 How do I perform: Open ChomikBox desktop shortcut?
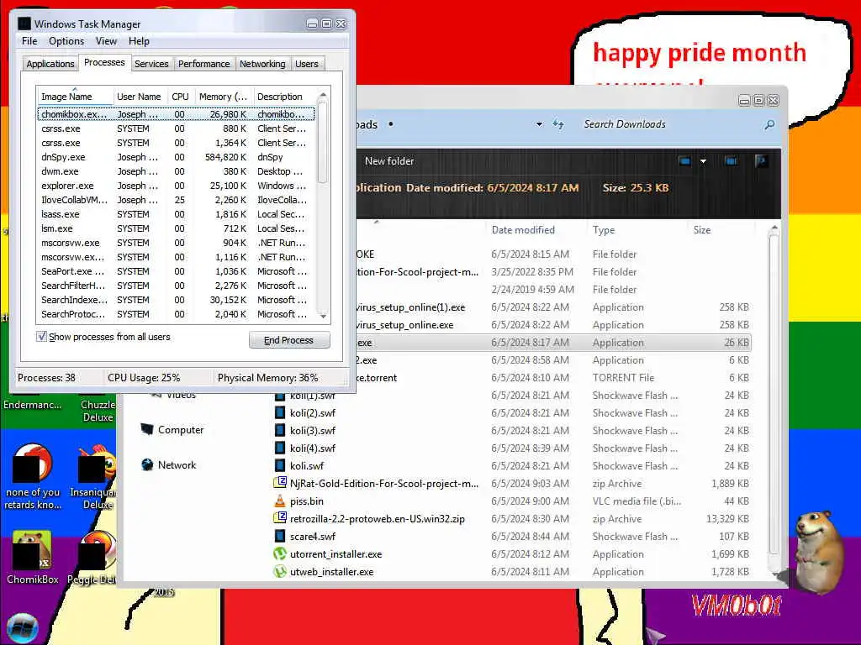(33, 558)
